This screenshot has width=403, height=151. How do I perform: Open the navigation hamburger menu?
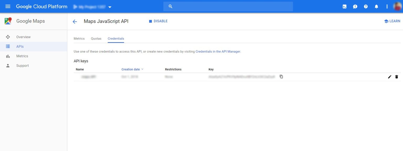[8, 6]
